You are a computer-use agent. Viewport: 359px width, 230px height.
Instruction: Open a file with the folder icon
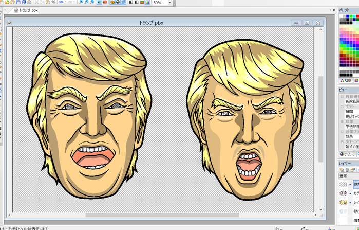(7, 2)
